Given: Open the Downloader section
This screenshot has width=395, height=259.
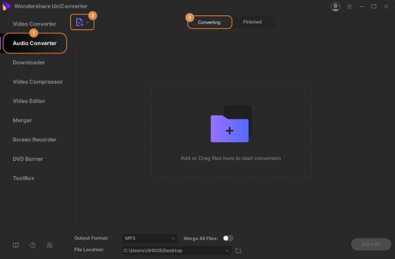Looking at the screenshot, I should pyautogui.click(x=29, y=62).
